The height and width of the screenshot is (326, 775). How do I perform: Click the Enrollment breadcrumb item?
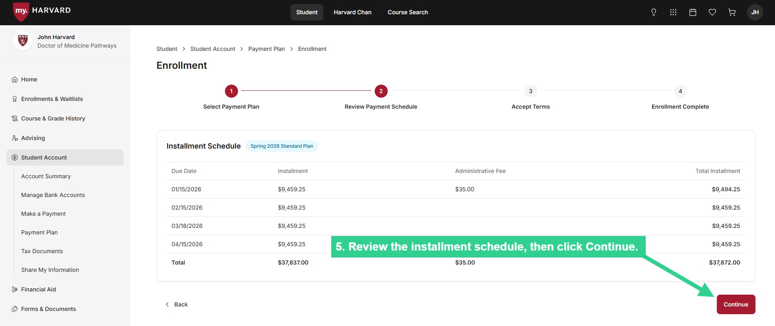312,49
